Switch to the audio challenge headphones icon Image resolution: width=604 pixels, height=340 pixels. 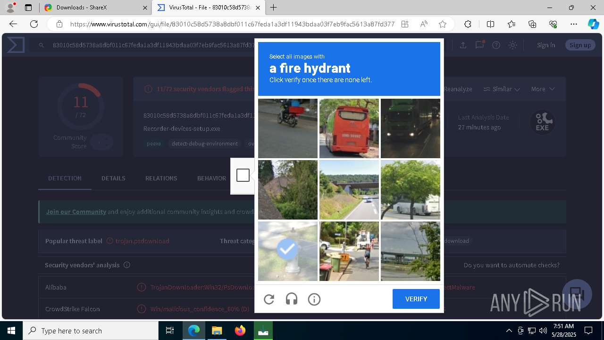point(292,299)
